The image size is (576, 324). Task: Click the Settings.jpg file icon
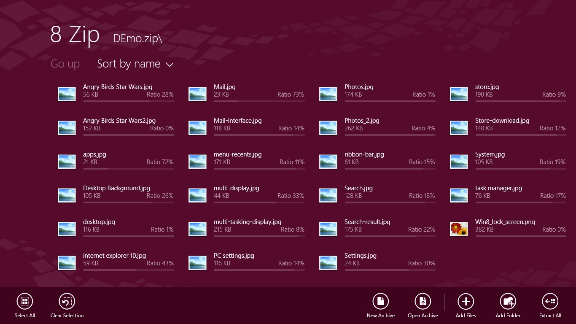click(328, 263)
